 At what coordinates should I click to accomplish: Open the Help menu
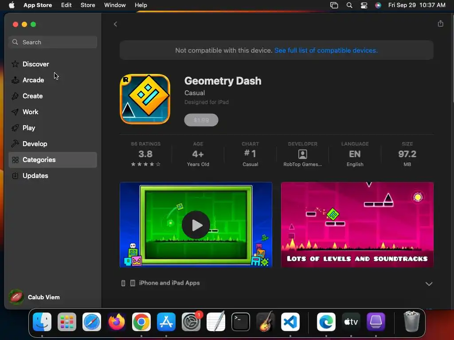click(x=141, y=5)
